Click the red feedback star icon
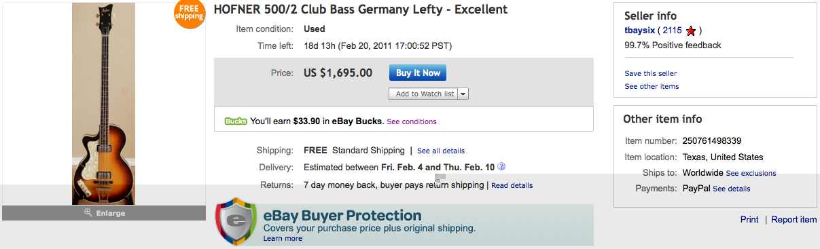820x249 pixels. 691,31
